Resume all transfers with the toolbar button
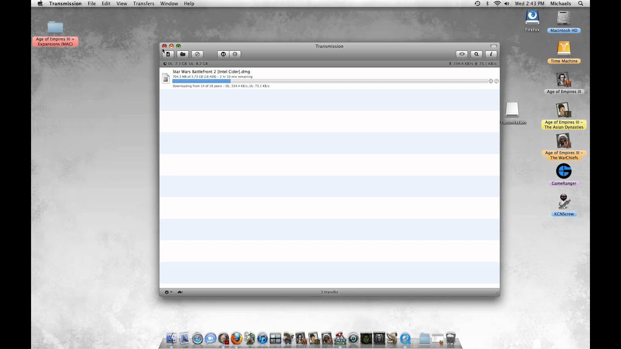Viewport: 621px width, 349px height. pyautogui.click(x=235, y=54)
